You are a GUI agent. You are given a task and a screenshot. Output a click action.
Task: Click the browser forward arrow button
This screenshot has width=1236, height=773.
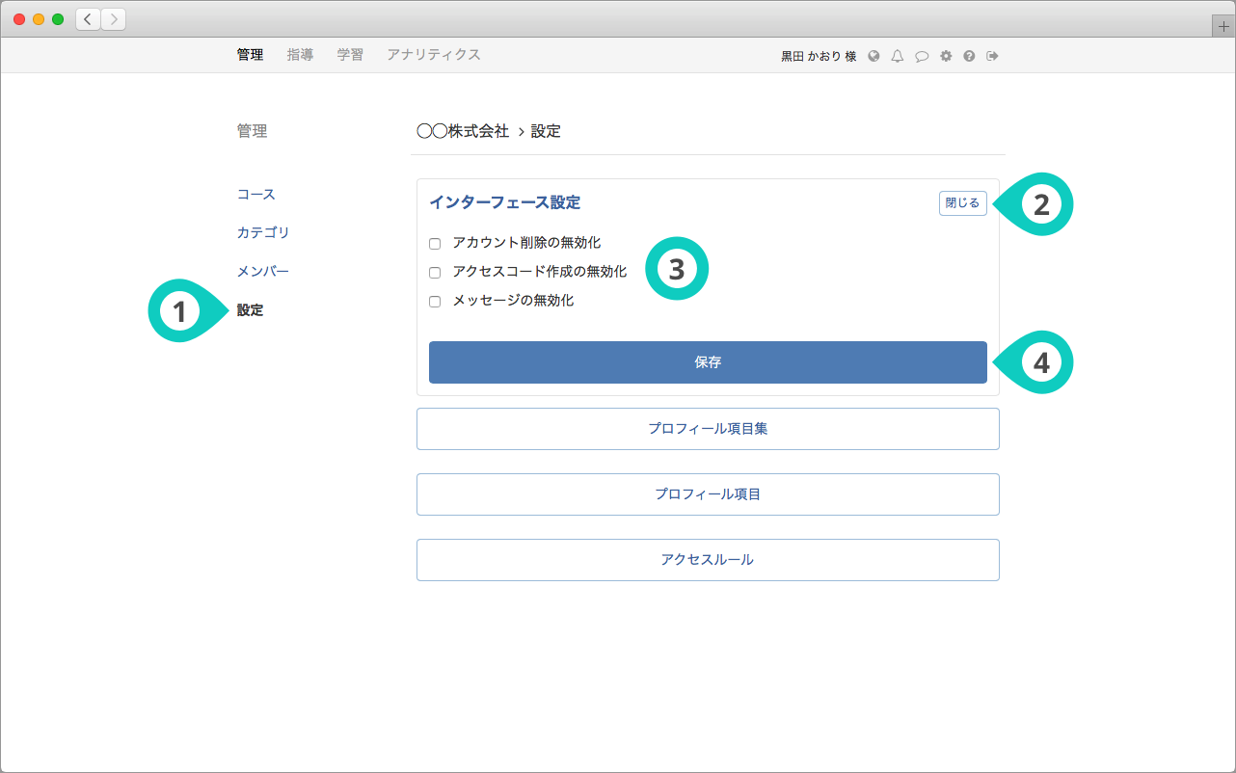(113, 19)
